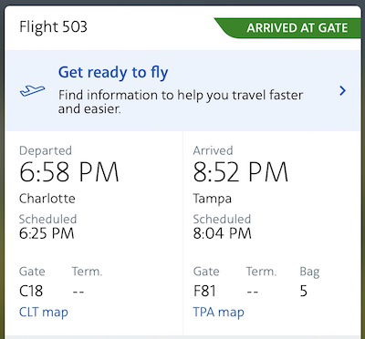
Task: Click the Bag label heading
Action: (x=309, y=272)
